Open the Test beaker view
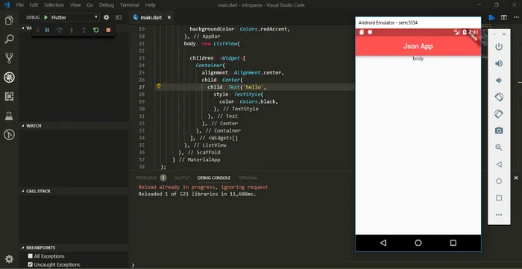Viewport: 522px width, 269px height. point(9,115)
